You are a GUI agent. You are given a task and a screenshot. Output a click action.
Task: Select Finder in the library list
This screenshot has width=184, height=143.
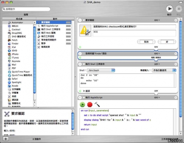click(x=18, y=44)
